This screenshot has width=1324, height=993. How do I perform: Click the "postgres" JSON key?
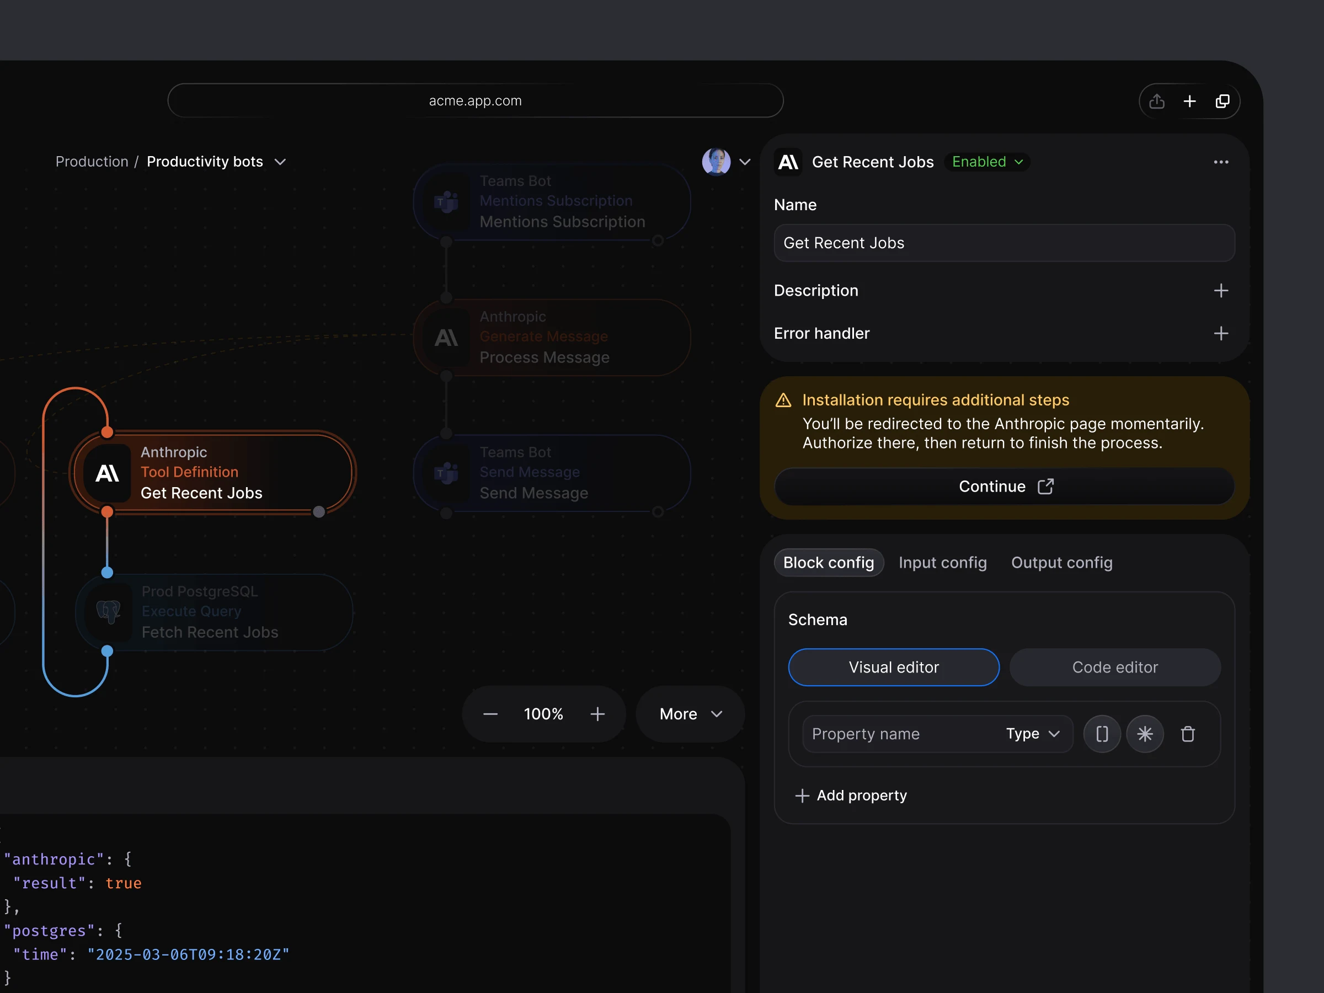pos(49,931)
